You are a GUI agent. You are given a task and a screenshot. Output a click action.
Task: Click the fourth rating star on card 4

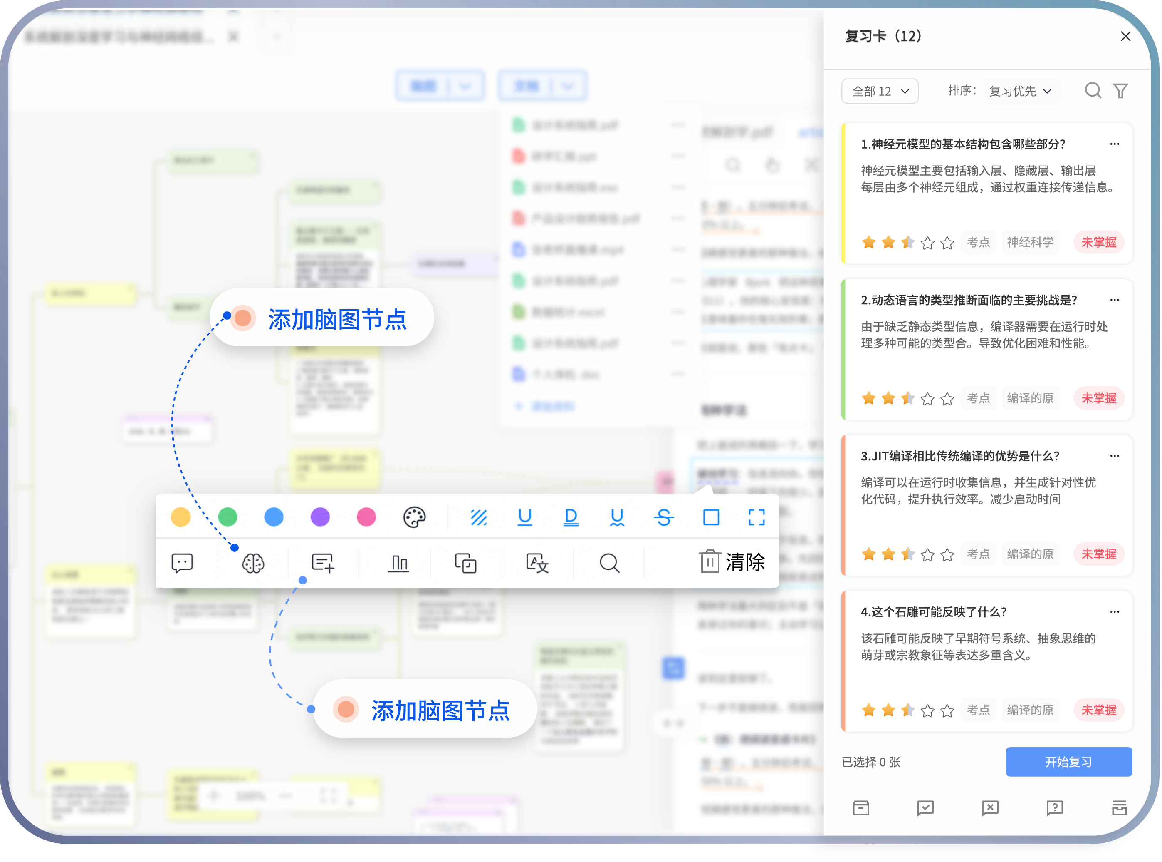click(x=927, y=711)
